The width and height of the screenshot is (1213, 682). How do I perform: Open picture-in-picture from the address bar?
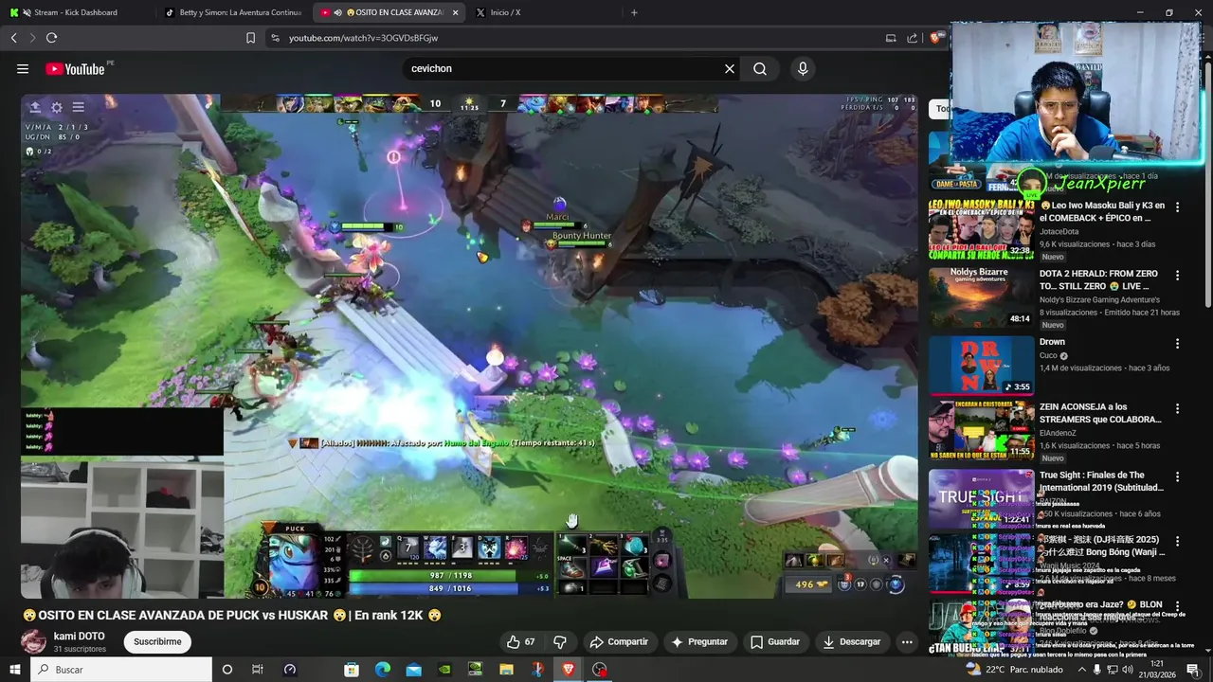[x=891, y=38]
